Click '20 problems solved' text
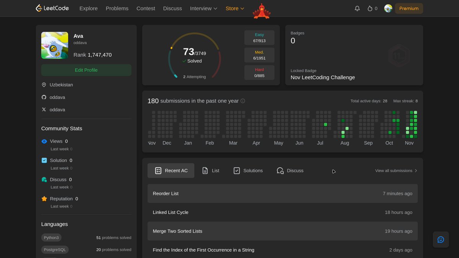459x258 pixels. [114, 250]
